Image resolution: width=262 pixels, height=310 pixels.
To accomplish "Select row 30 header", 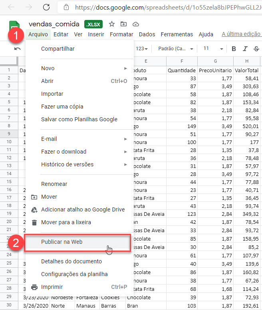I will [9, 305].
